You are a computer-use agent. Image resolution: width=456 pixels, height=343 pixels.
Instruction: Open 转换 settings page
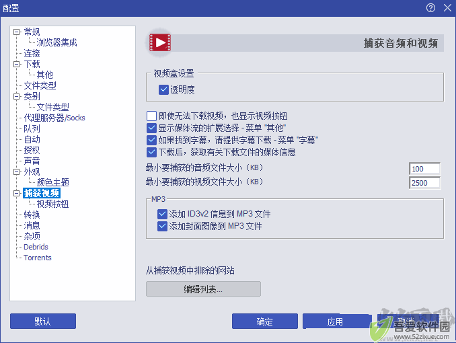click(32, 215)
